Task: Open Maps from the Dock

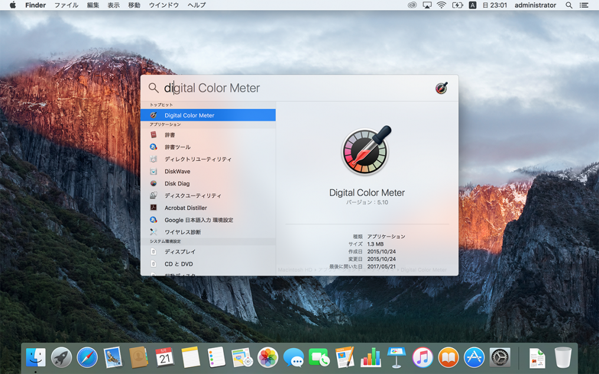Action: pyautogui.click(x=242, y=357)
